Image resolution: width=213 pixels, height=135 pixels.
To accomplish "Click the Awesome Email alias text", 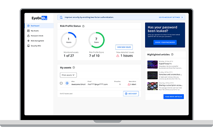I will click(78, 84).
